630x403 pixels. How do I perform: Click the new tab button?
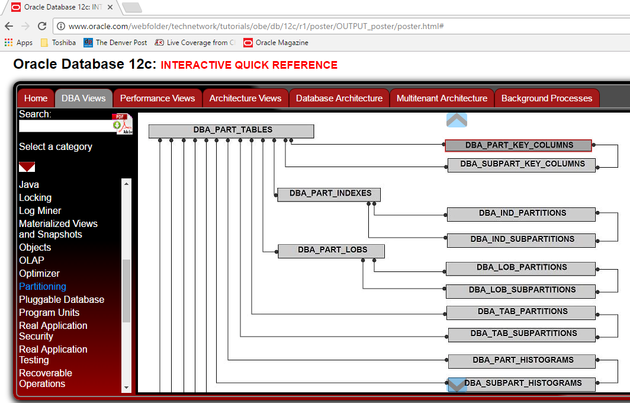click(x=131, y=7)
